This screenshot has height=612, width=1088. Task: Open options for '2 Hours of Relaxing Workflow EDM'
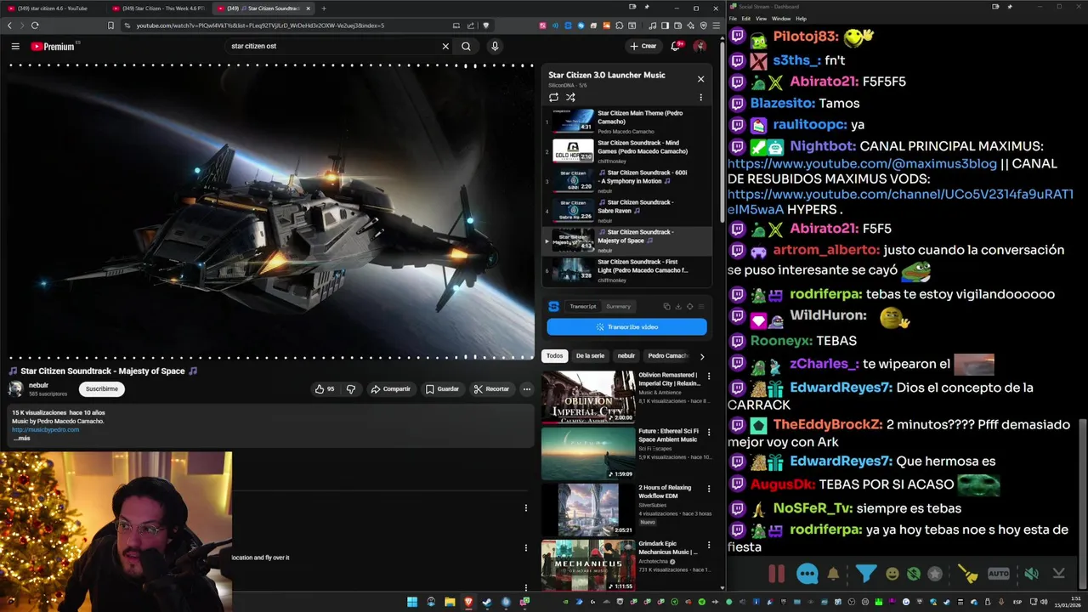pos(709,489)
